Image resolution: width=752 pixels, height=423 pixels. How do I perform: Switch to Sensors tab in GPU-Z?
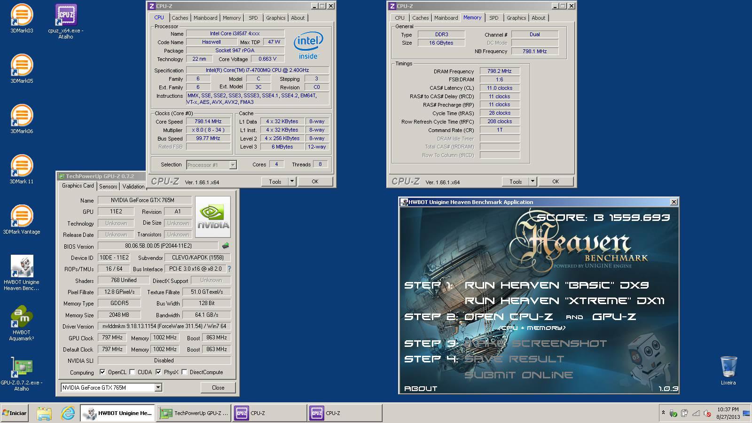click(x=108, y=187)
